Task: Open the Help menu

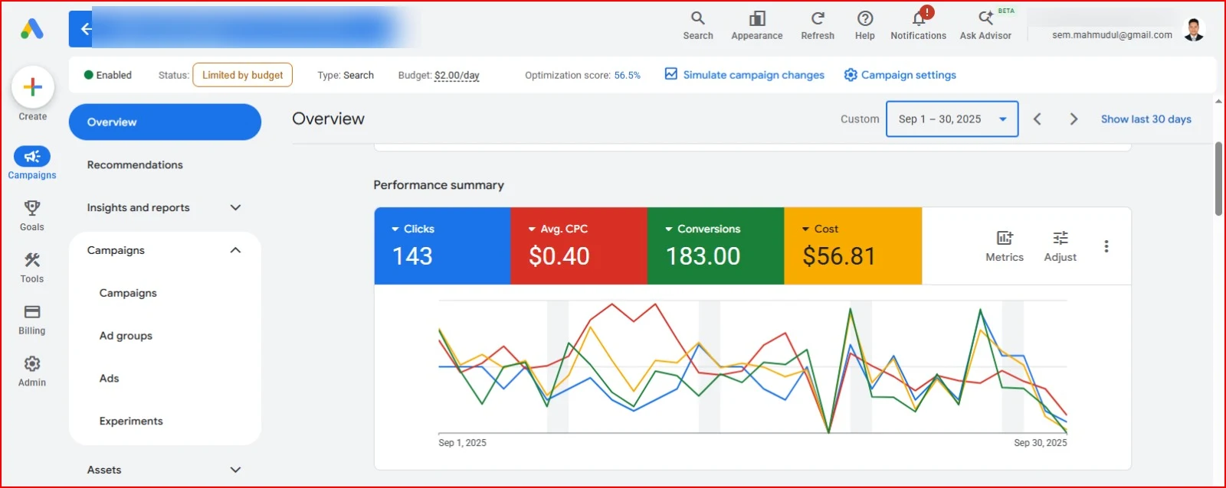Action: click(x=865, y=25)
